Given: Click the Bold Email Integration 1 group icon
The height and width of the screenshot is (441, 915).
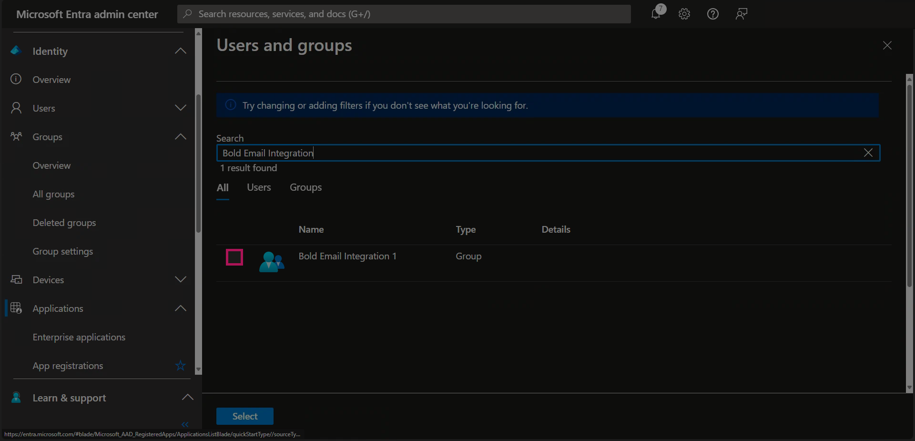Looking at the screenshot, I should pos(272,262).
